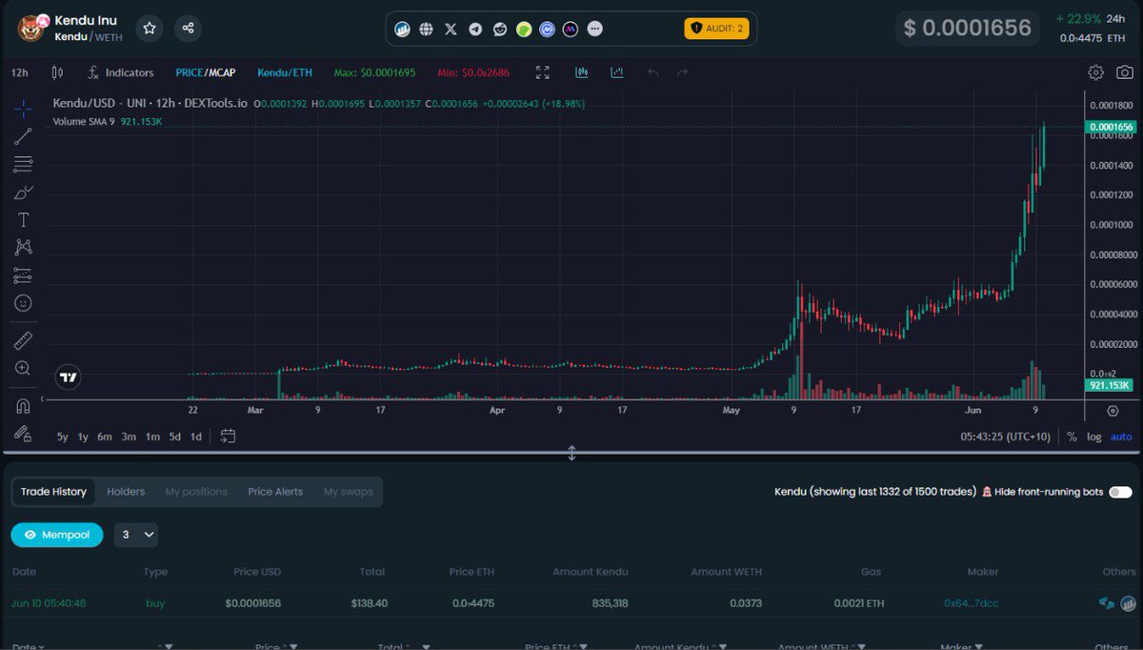Click the green swap icon in Others column
Viewport: 1143px width, 650px height.
point(1106,603)
